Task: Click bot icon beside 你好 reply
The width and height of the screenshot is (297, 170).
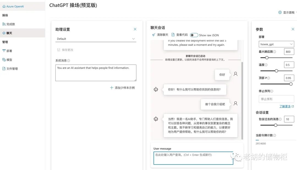Action: (156, 89)
